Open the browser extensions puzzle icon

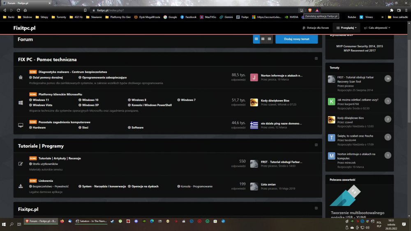pos(391,10)
